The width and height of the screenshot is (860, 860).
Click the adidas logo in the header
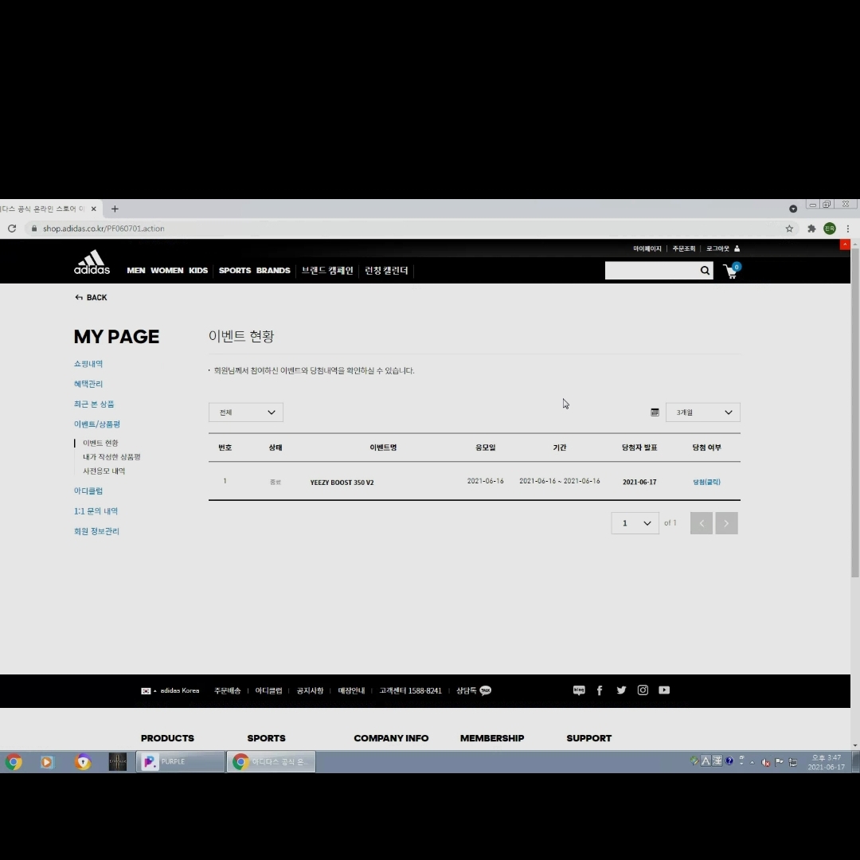point(92,263)
